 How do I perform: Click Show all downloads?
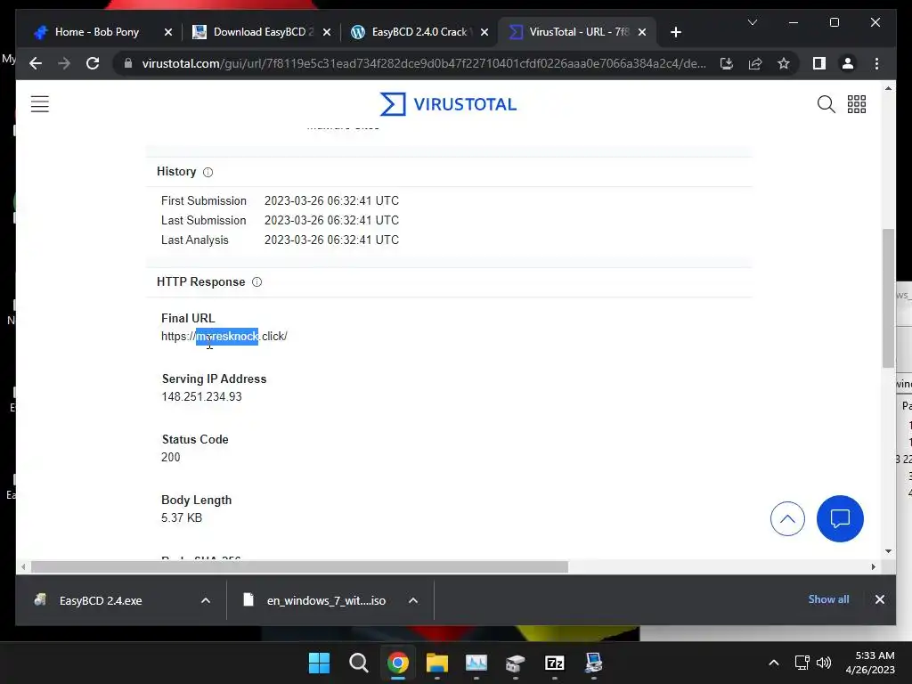[x=828, y=599]
